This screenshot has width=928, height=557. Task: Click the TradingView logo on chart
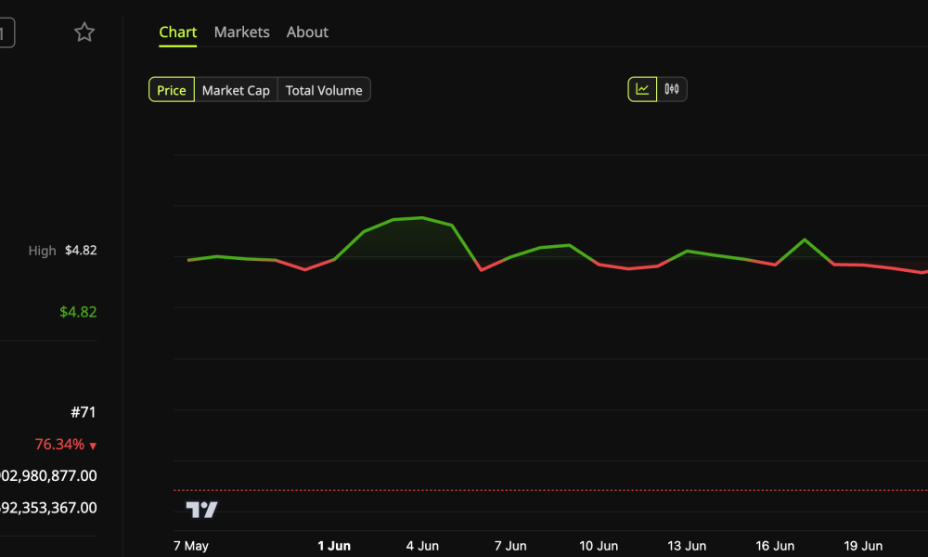point(201,509)
